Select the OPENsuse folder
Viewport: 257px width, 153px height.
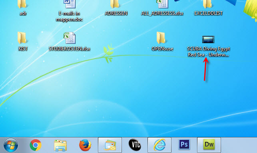tap(161, 38)
